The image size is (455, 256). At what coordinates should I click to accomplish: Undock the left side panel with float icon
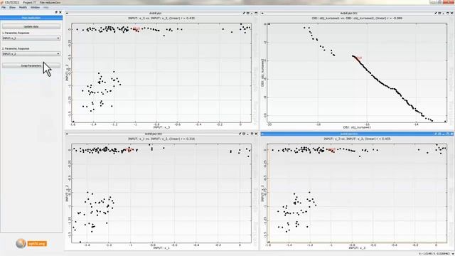click(56, 13)
